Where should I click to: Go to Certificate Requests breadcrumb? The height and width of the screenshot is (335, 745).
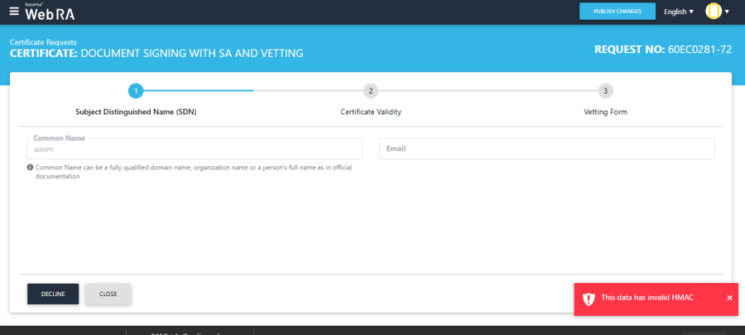(x=43, y=41)
